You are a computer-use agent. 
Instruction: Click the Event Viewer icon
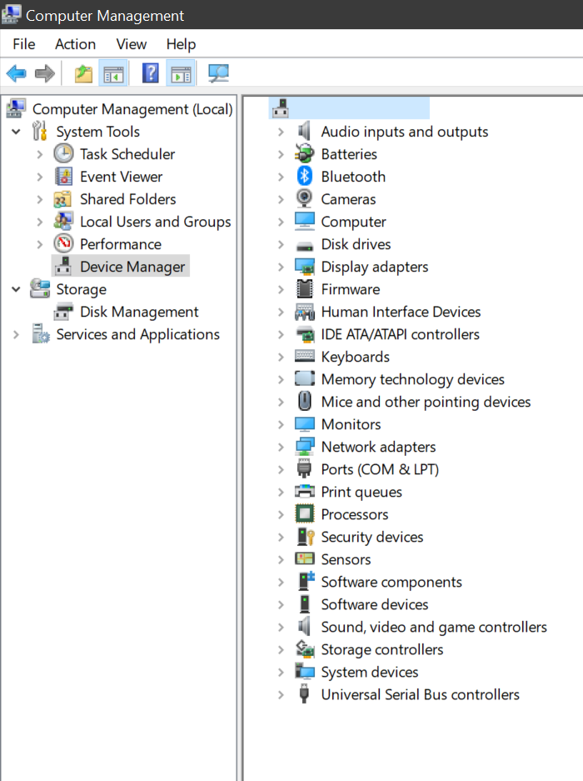pyautogui.click(x=63, y=177)
